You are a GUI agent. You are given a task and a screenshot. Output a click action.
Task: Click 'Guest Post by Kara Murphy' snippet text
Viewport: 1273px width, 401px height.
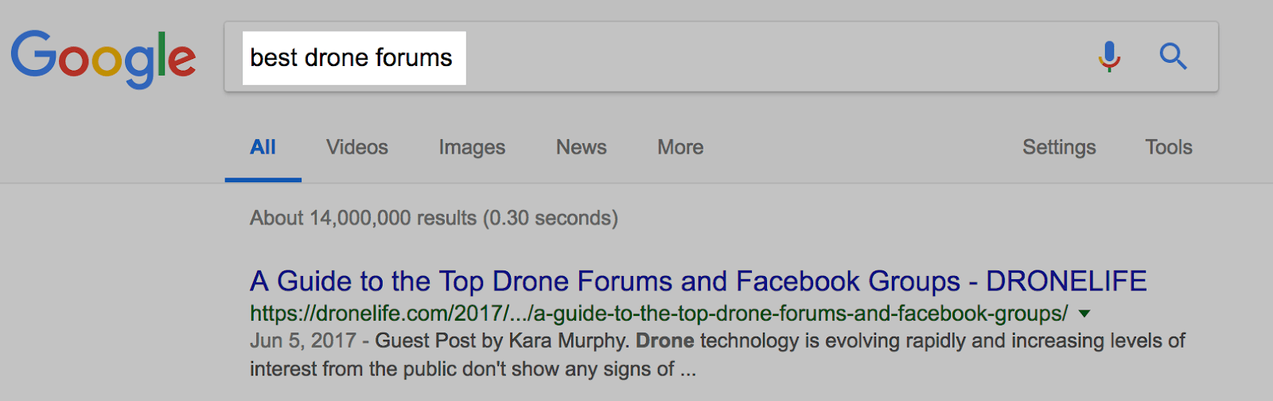click(x=500, y=341)
